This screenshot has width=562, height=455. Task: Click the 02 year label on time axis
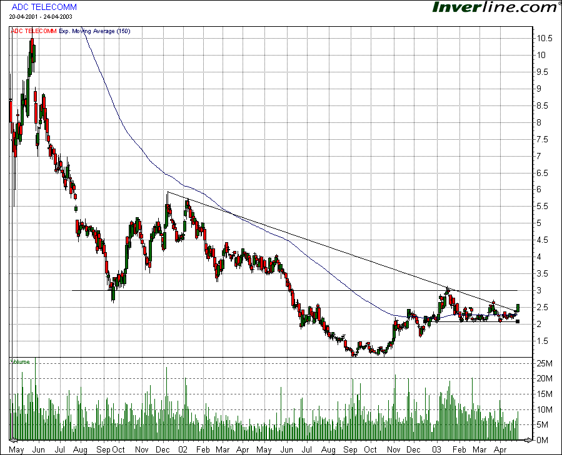coord(183,449)
